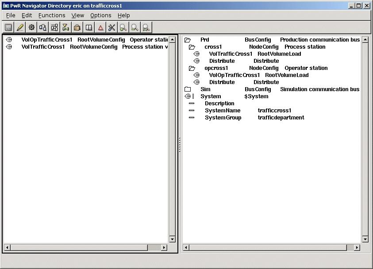
Task: Click the attribute icon beside SystemName
Action: 192,110
